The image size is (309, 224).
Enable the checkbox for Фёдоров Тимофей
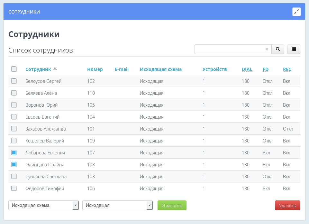coord(14,188)
